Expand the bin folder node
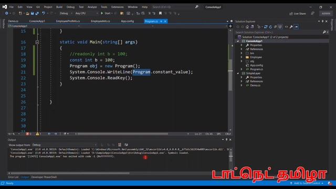 coord(241,53)
